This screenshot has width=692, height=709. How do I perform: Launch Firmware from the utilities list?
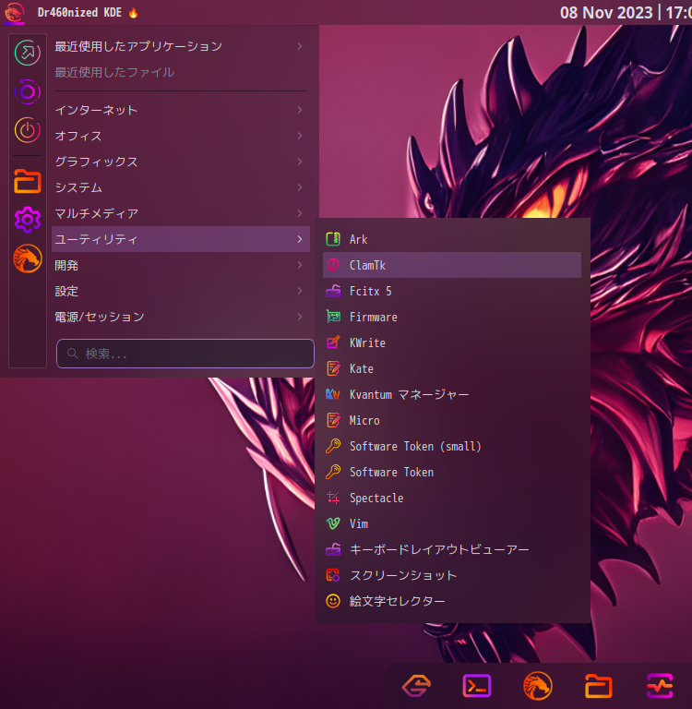click(452, 317)
